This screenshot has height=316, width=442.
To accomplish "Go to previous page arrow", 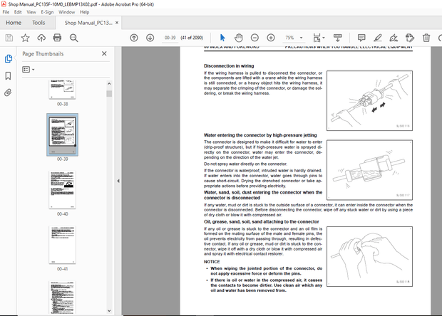I will pos(134,38).
